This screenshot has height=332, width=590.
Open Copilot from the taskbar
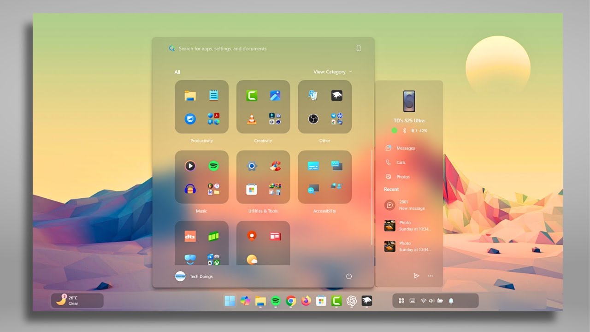click(245, 301)
